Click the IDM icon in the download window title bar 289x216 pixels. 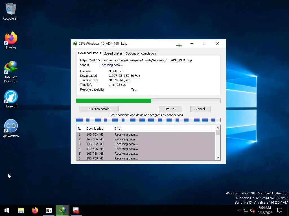(75, 44)
